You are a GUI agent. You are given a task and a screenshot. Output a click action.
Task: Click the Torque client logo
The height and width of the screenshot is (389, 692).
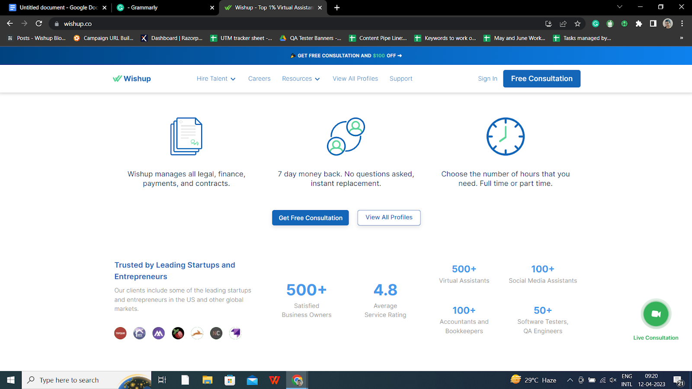click(x=120, y=333)
